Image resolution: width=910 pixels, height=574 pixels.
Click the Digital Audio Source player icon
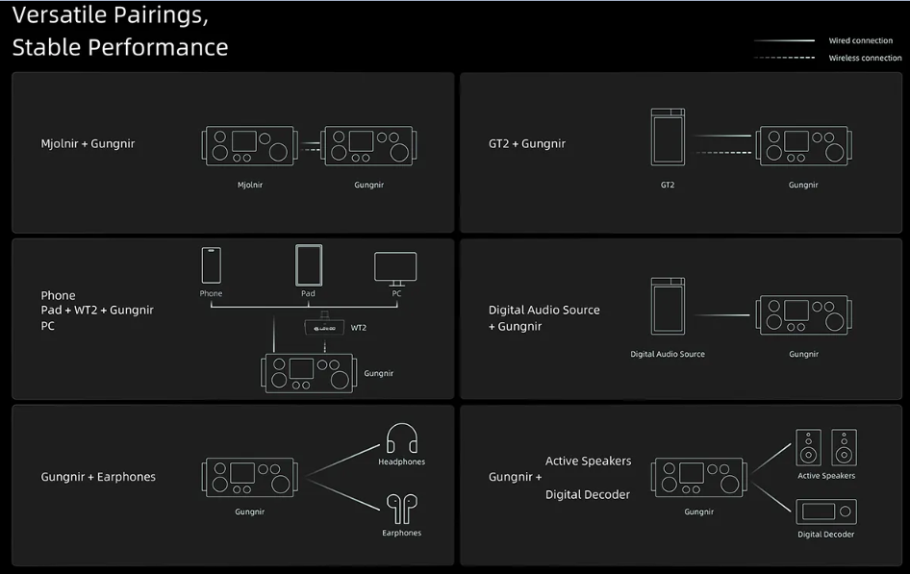[668, 306]
